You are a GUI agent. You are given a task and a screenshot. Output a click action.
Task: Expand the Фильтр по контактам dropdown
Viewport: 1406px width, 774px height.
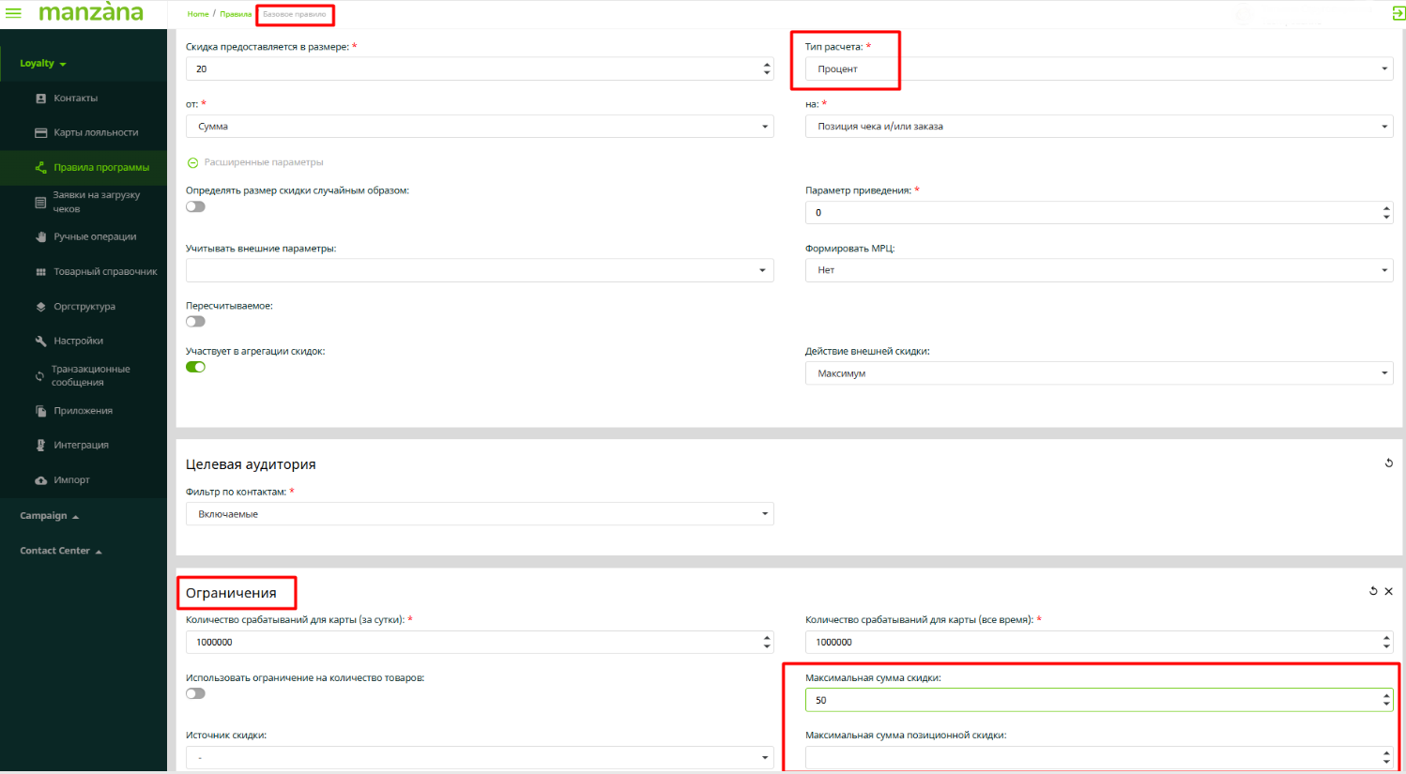tap(479, 514)
